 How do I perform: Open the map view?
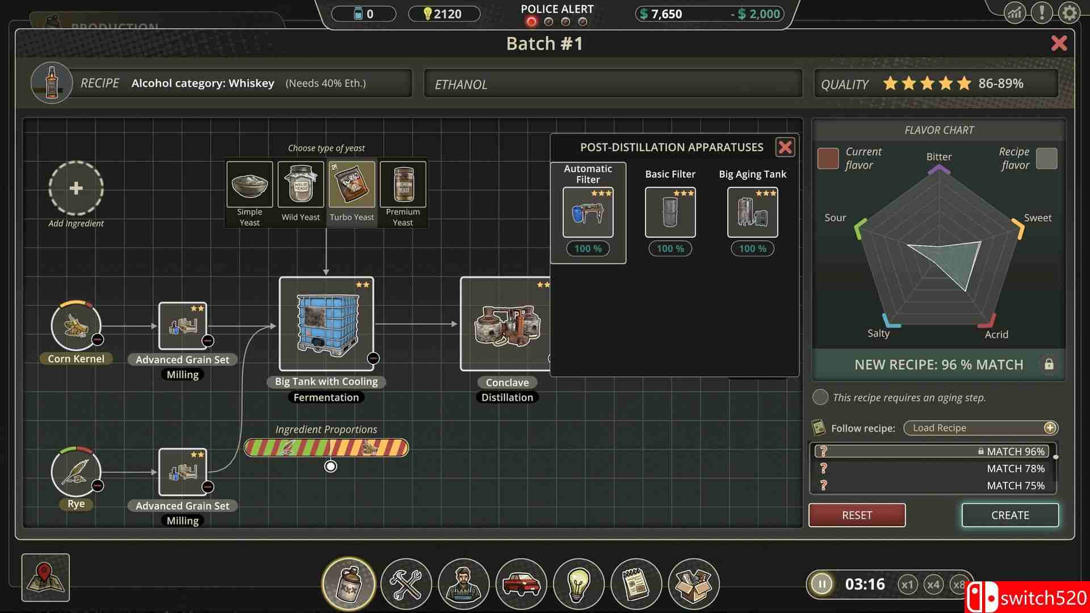click(x=45, y=578)
